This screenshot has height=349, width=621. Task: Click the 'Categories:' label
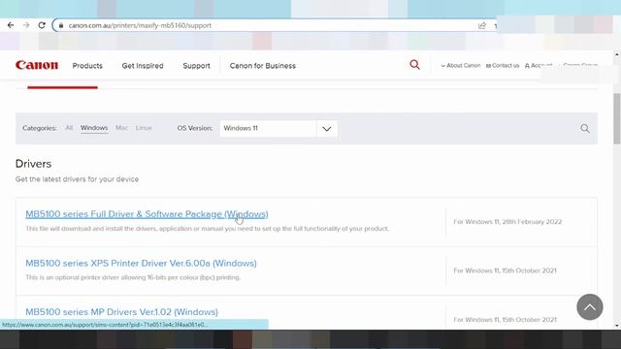click(40, 128)
